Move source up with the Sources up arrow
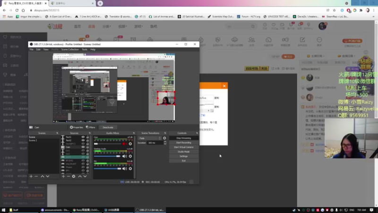The height and width of the screenshot is (213, 378). [x=80, y=177]
